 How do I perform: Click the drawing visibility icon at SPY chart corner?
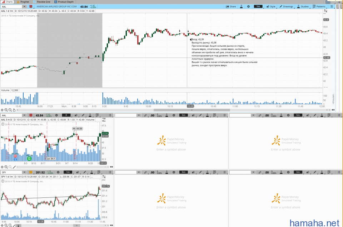[x=104, y=177]
